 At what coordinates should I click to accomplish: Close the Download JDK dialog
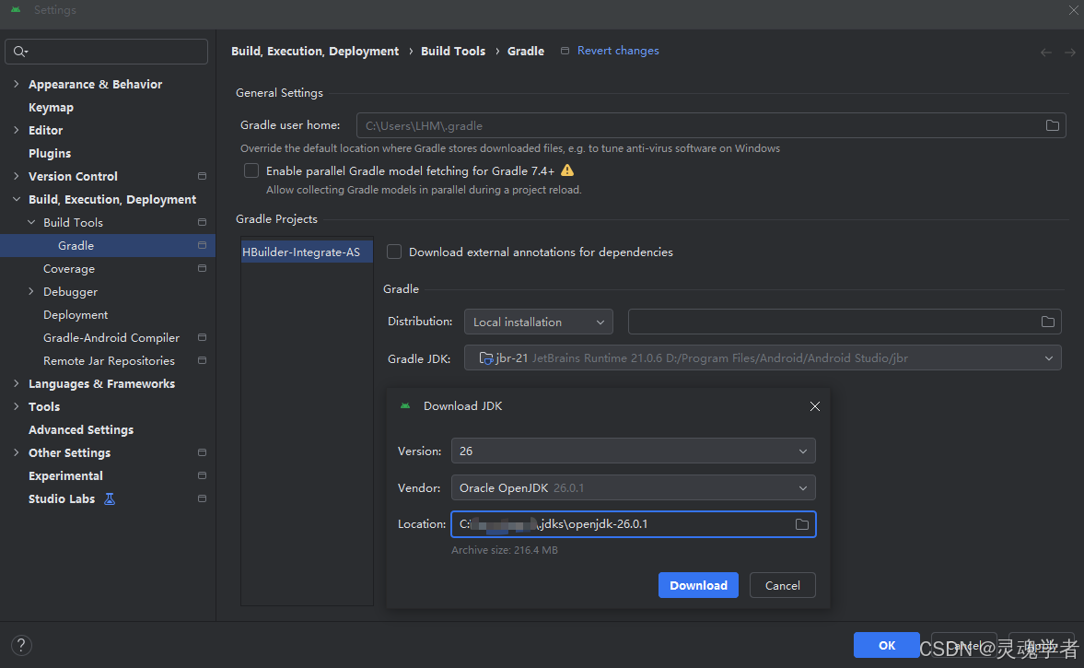[815, 406]
